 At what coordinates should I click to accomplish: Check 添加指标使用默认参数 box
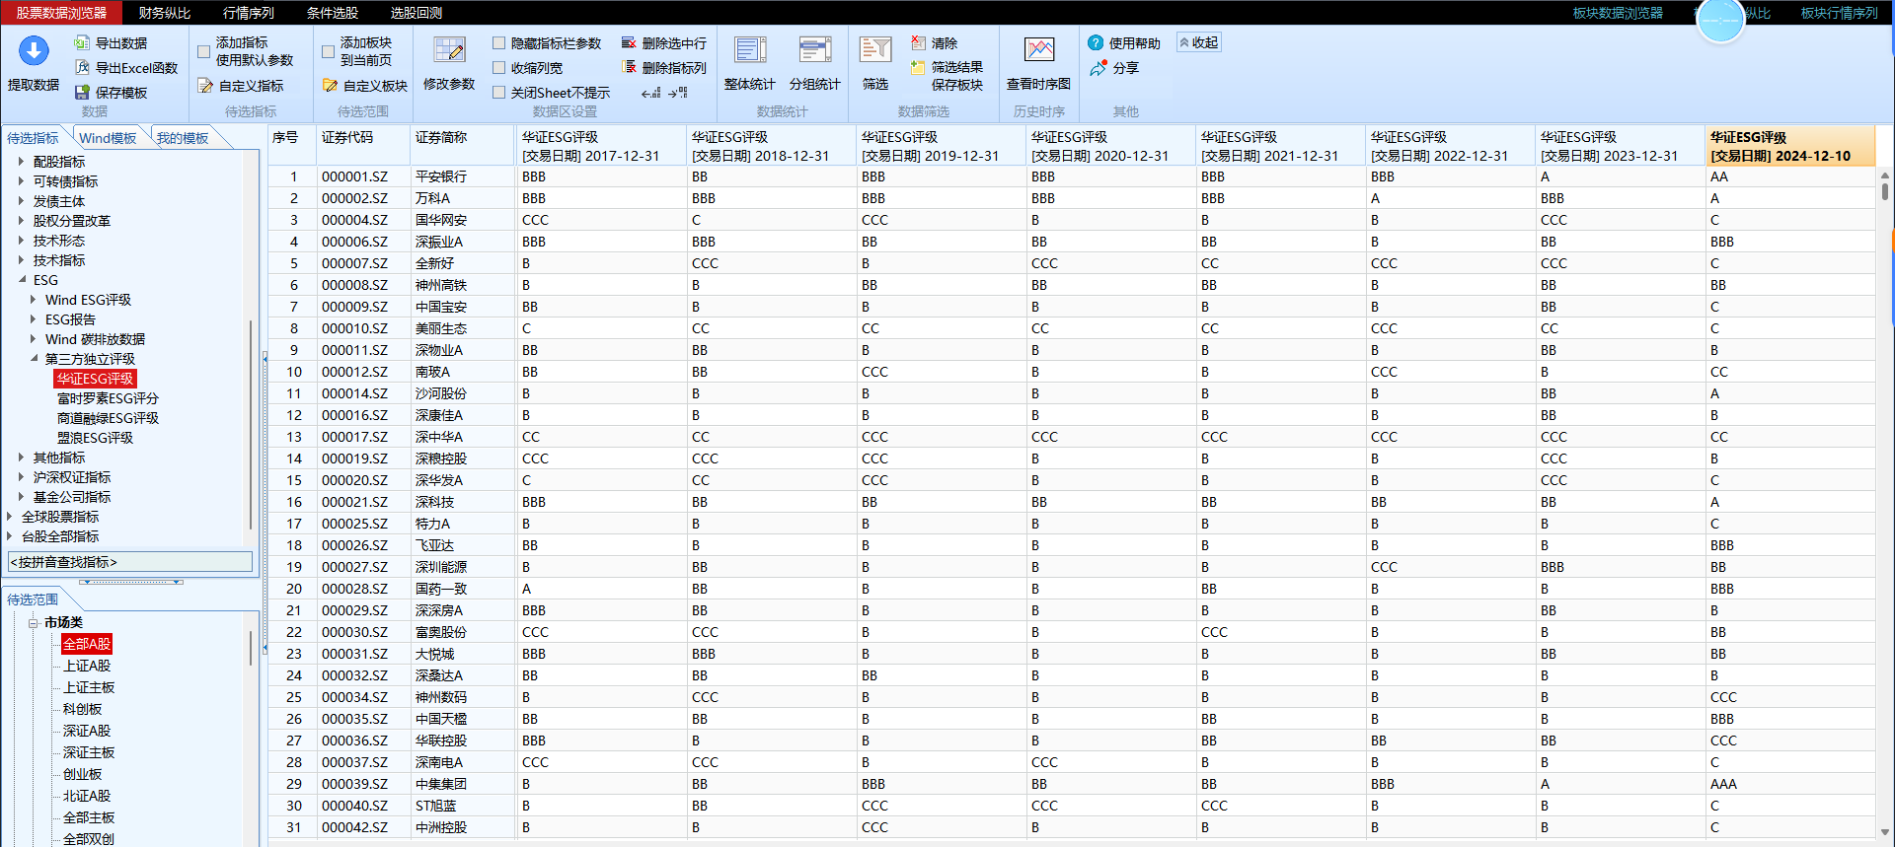(x=204, y=52)
